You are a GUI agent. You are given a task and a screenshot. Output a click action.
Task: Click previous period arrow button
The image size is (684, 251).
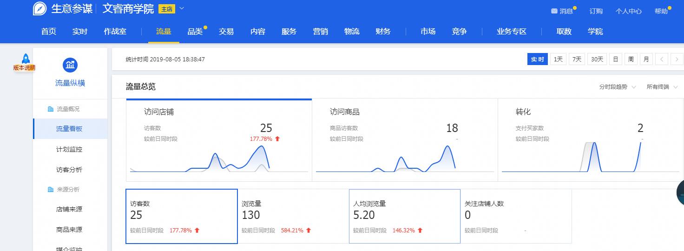662,59
